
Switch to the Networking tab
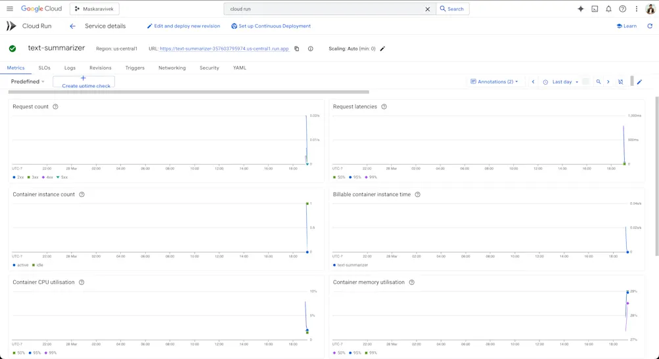click(x=172, y=68)
